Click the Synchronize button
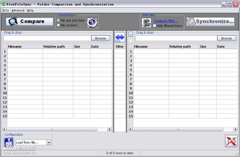Screen dimensions: 240x157 point(210,22)
